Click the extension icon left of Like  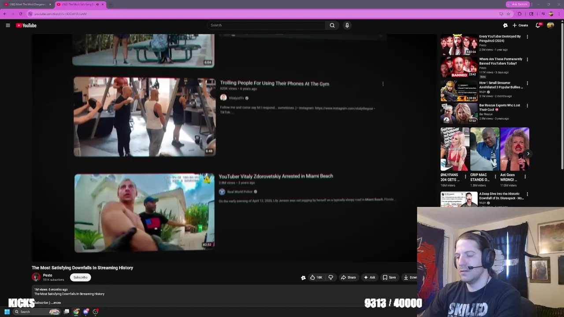pos(303,277)
